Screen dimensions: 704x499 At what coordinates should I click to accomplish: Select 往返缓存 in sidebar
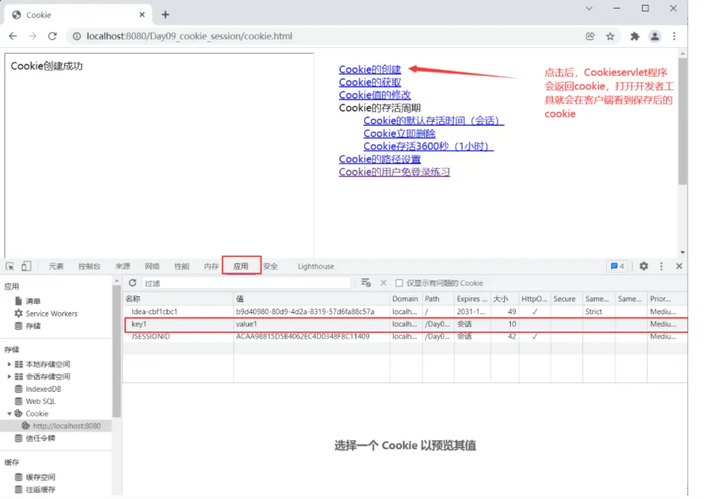[x=40, y=490]
